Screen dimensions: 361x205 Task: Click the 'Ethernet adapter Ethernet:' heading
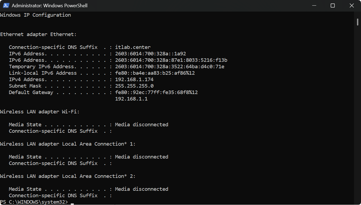38,34
